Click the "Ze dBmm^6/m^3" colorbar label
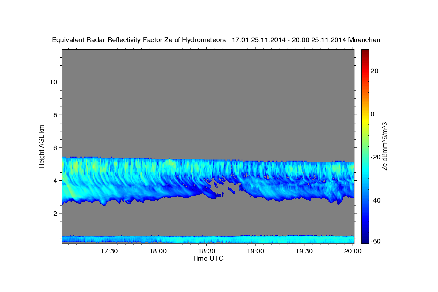The width and height of the screenshot is (438, 292). [x=384, y=146]
